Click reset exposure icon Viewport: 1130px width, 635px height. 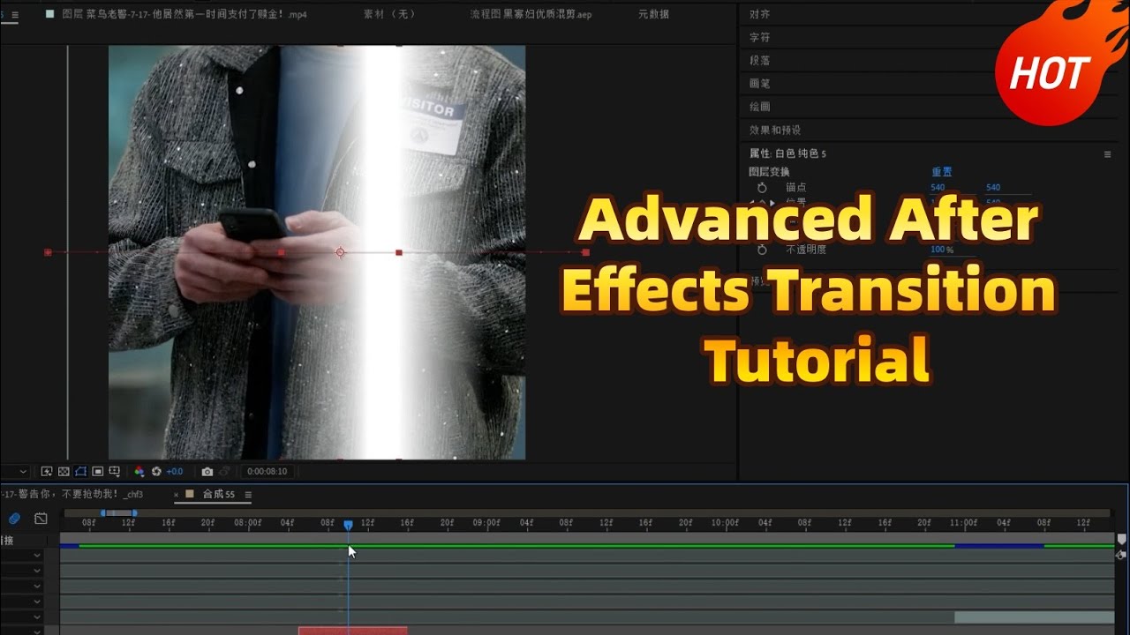click(156, 472)
